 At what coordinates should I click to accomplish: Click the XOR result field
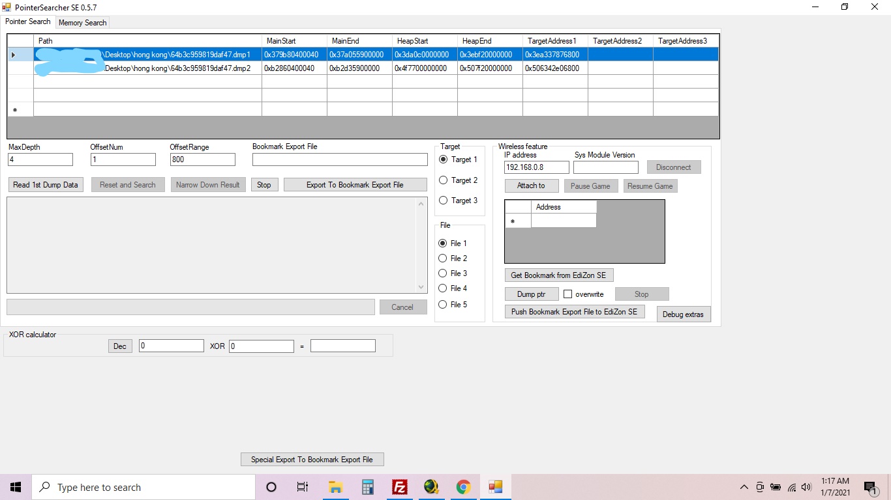click(343, 346)
